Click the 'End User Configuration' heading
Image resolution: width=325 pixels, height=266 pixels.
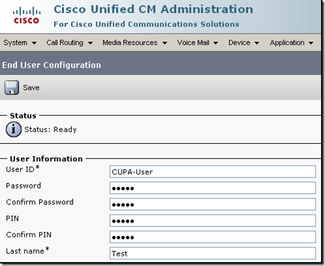[51, 65]
